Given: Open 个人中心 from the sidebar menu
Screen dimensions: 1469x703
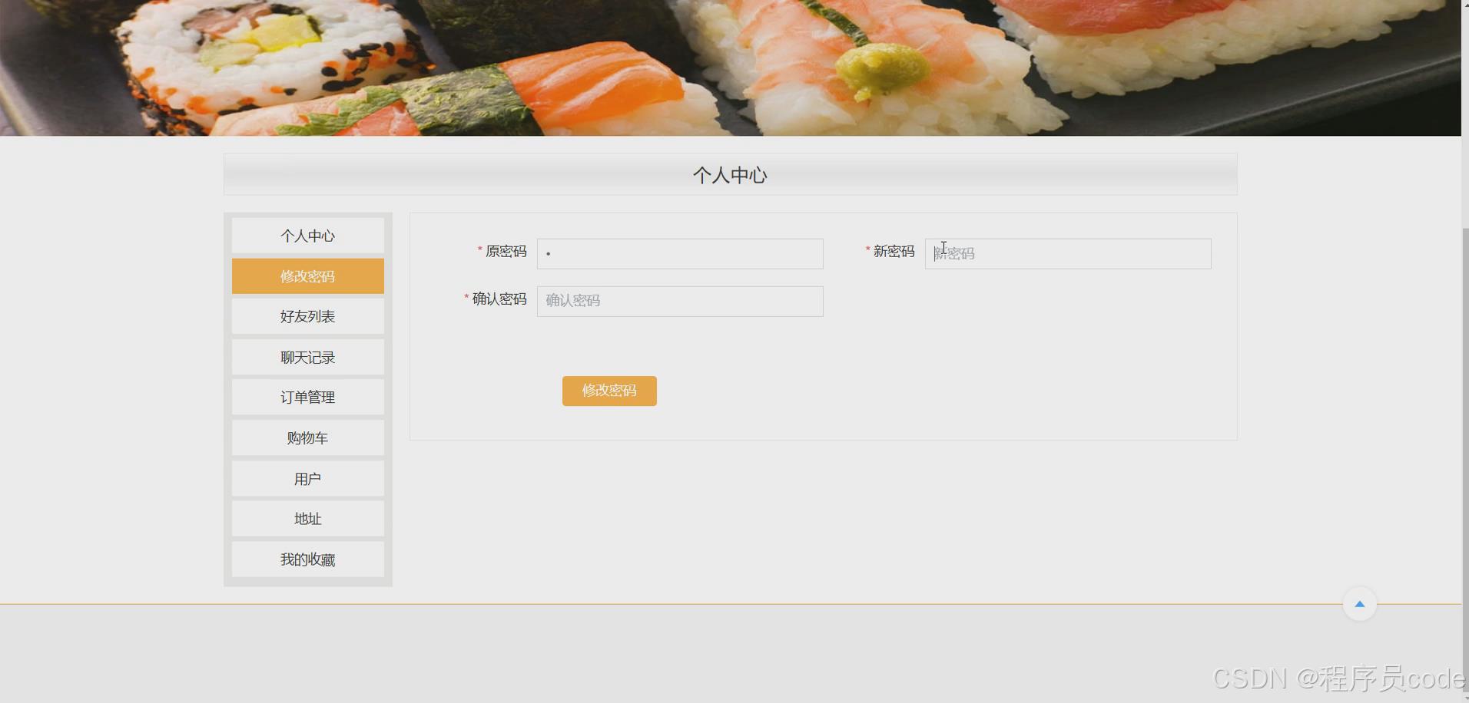Looking at the screenshot, I should (307, 236).
